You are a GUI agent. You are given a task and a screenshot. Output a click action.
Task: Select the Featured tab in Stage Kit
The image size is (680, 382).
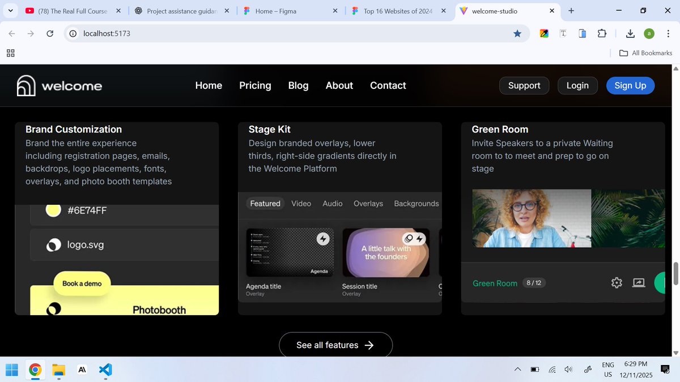tap(265, 203)
